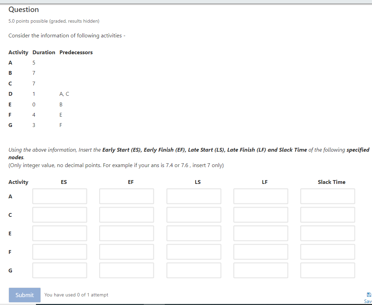The height and width of the screenshot is (305, 372).
Task: Click the EF input field for Activity A
Action: pyautogui.click(x=126, y=196)
